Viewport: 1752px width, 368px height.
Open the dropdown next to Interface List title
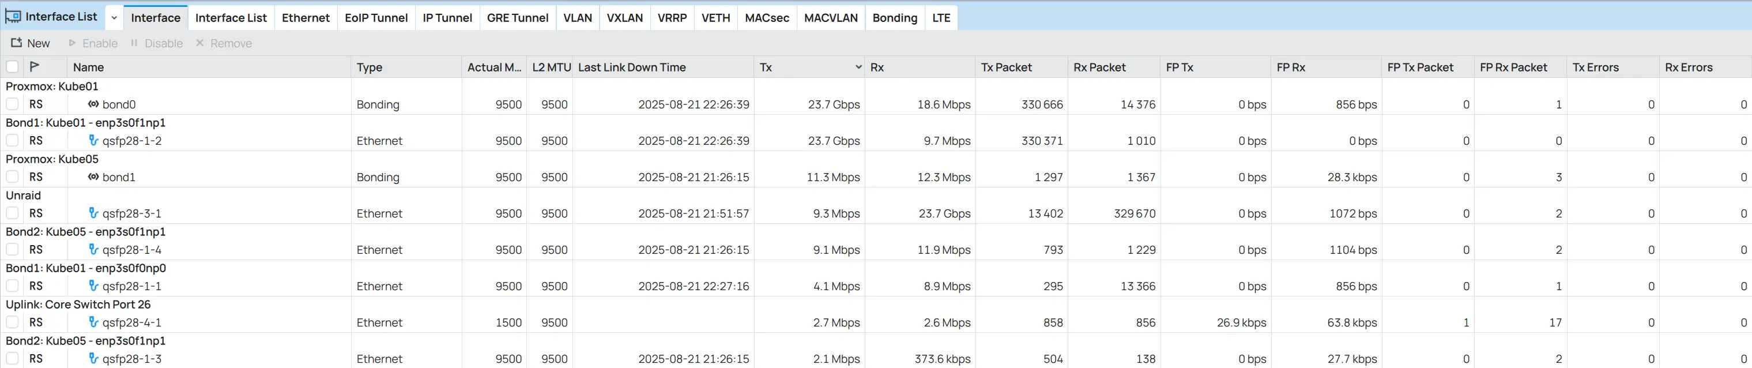click(x=114, y=18)
